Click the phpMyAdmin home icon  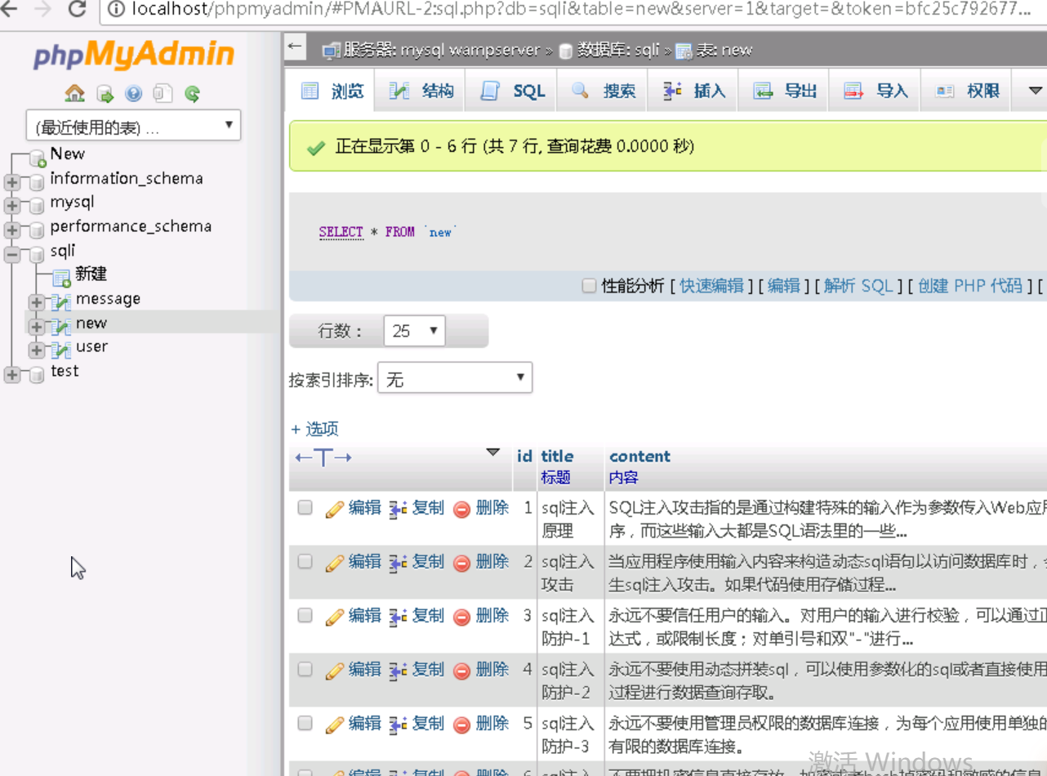(74, 93)
